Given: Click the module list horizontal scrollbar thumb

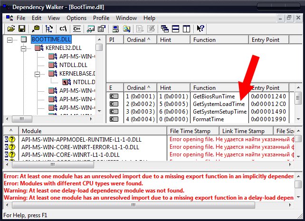Looking at the screenshot, I should tap(53, 165).
